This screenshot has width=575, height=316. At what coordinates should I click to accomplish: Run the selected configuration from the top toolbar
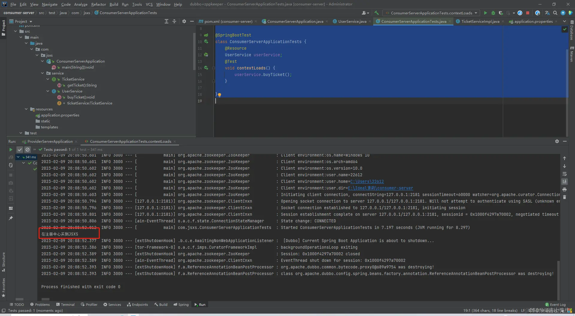pos(485,13)
